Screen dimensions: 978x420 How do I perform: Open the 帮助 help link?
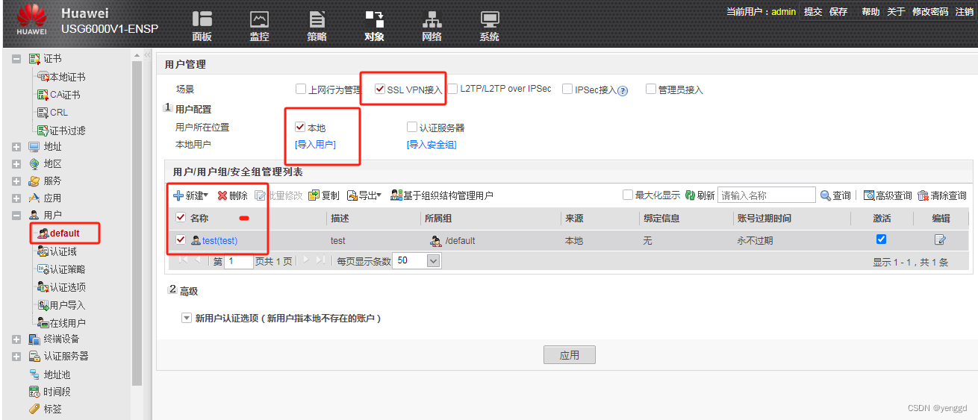point(870,12)
